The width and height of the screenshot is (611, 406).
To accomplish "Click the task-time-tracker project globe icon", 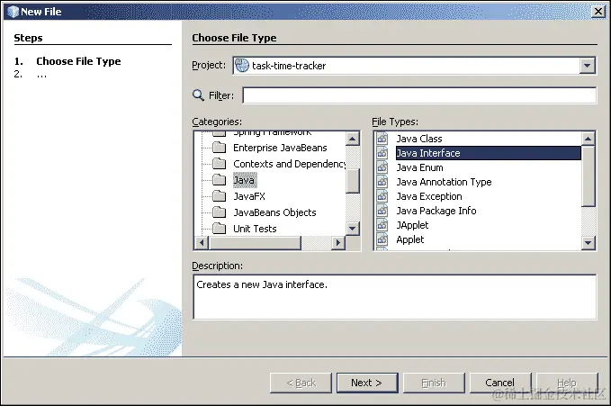I will pos(242,65).
